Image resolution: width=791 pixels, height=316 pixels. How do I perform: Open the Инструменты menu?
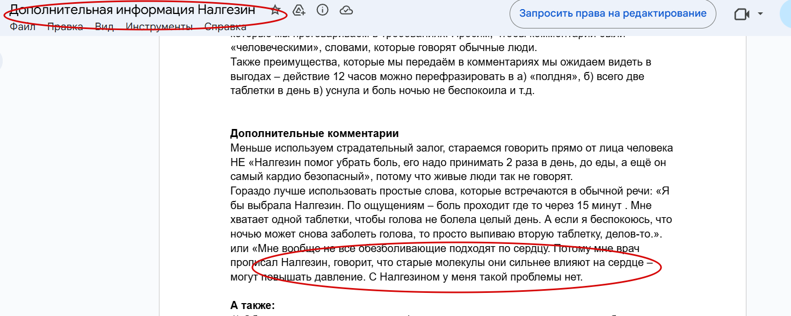[159, 27]
